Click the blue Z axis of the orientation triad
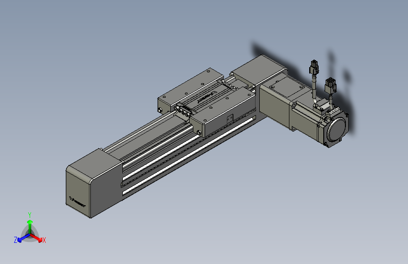 point(24,238)
